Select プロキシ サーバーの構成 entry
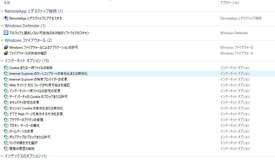Screen dimensions: 275x160 point(24,126)
